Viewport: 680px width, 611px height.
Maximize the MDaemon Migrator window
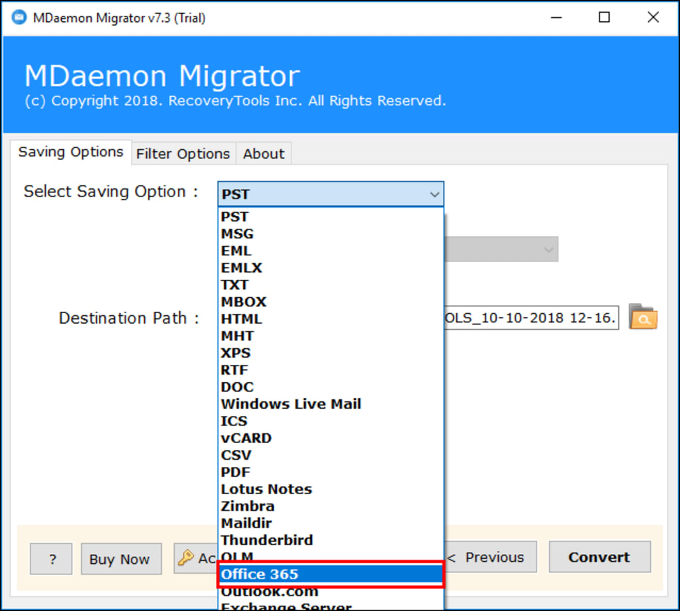click(x=604, y=17)
